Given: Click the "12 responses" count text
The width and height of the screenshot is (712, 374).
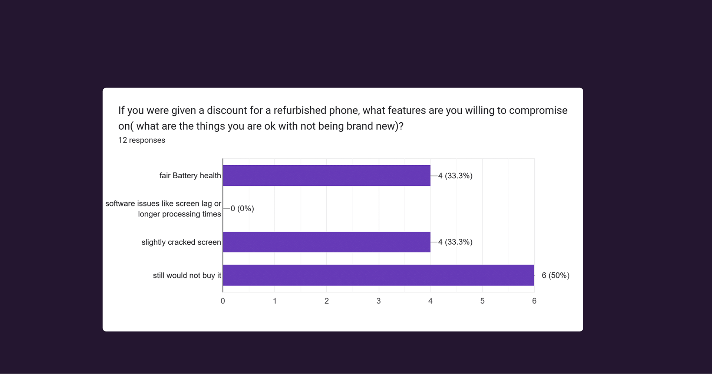Looking at the screenshot, I should tap(142, 140).
